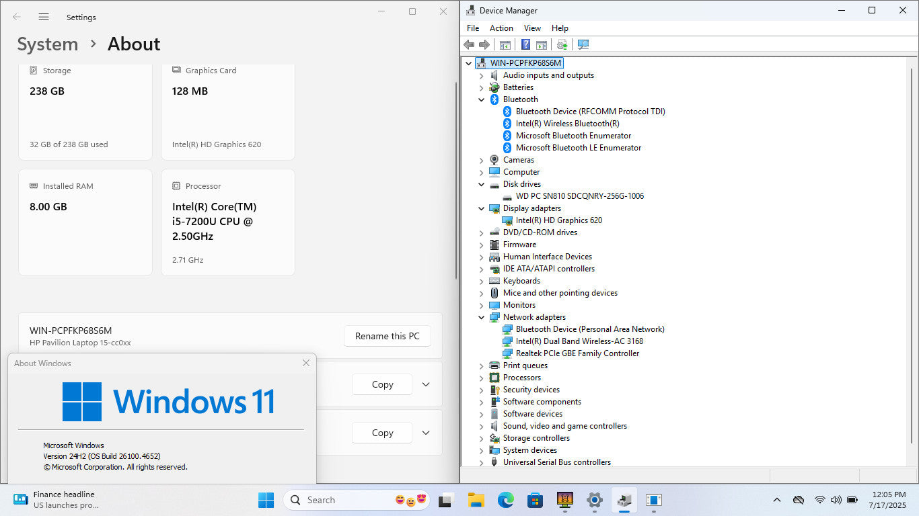Image resolution: width=919 pixels, height=516 pixels.
Task: Collapse the Display adapters node
Action: 482,208
